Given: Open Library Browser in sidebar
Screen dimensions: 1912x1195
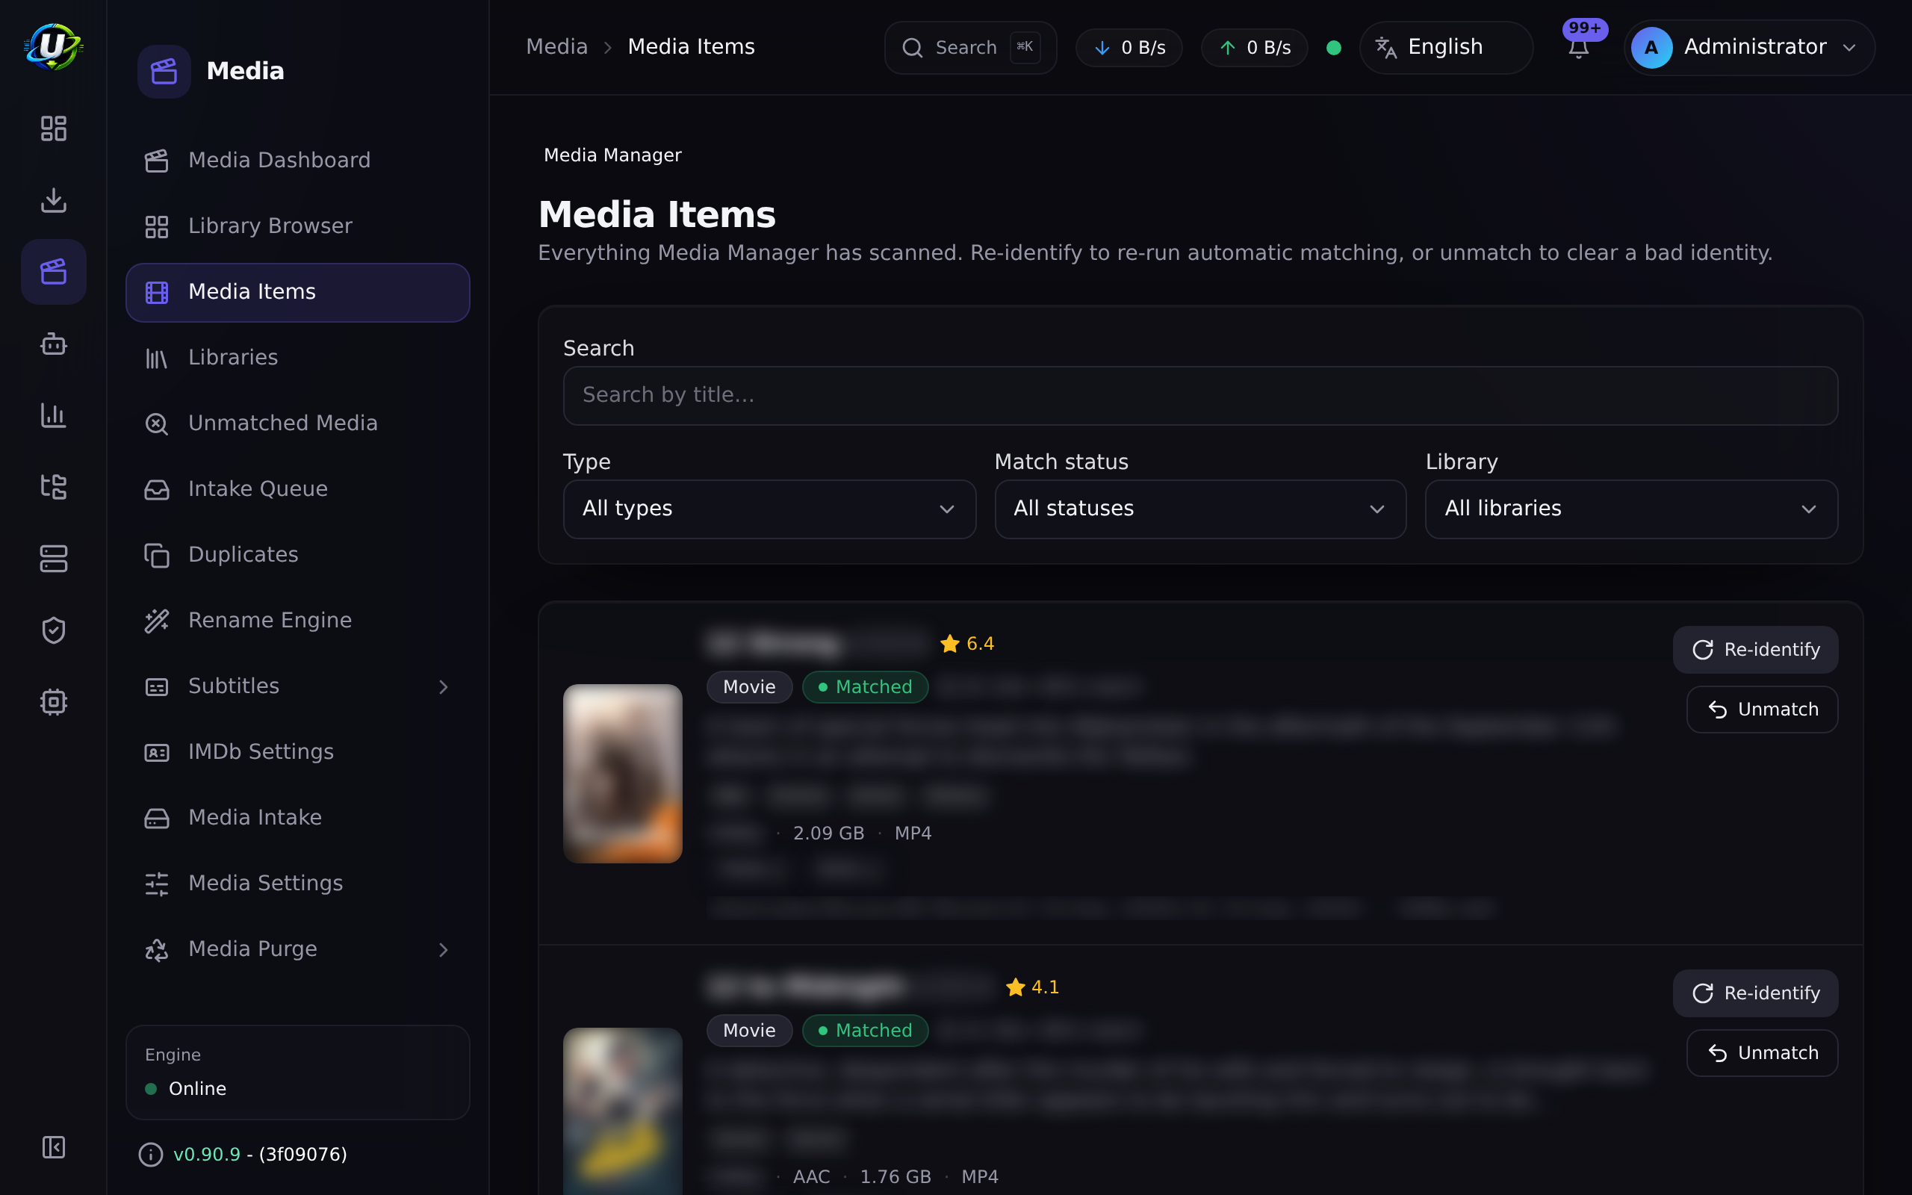Looking at the screenshot, I should (298, 226).
